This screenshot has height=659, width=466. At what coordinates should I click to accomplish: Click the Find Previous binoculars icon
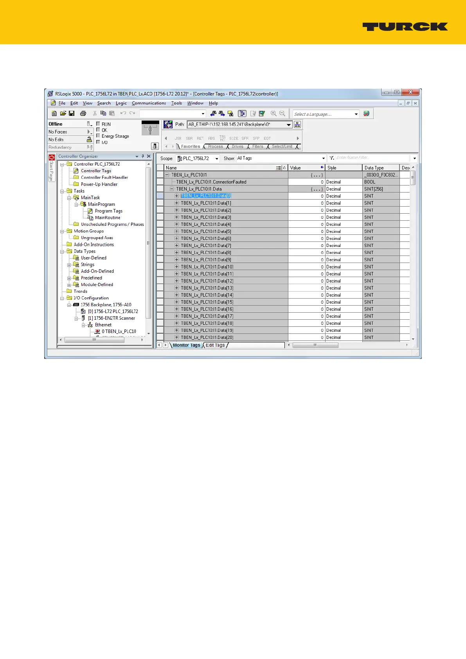tap(213, 113)
